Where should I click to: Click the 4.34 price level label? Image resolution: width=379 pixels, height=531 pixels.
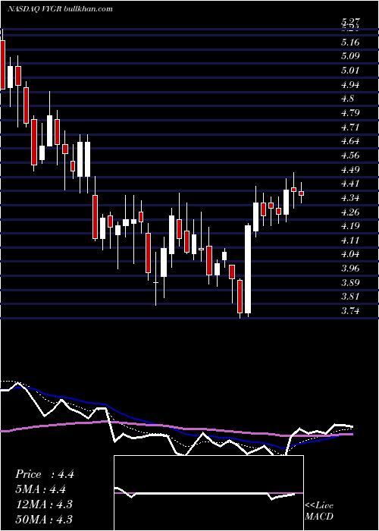[350, 197]
